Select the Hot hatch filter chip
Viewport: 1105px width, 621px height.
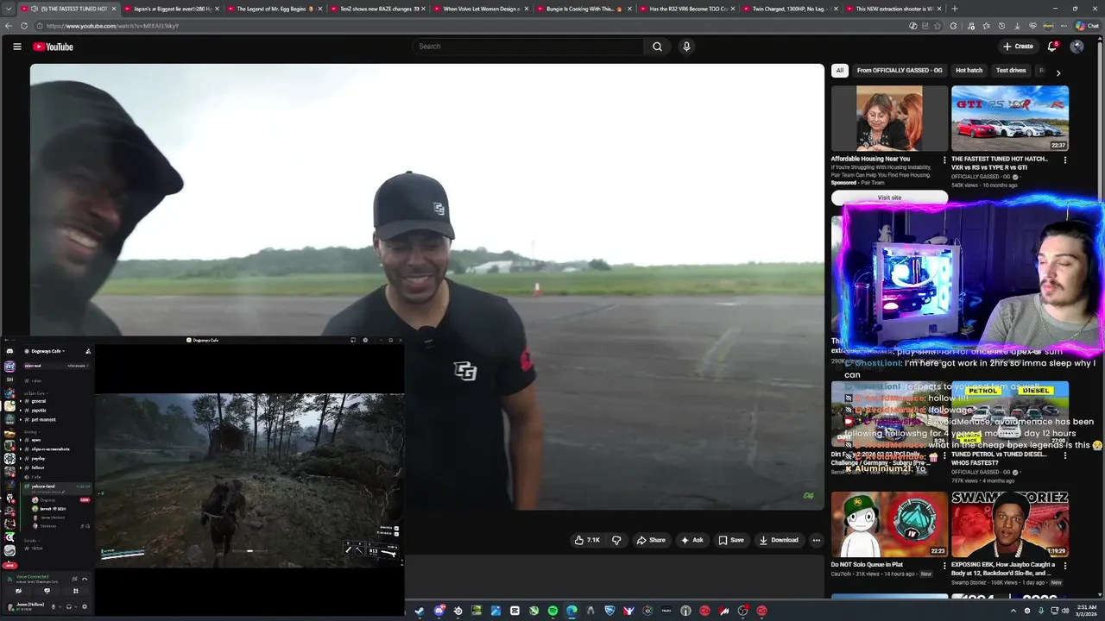coord(969,71)
